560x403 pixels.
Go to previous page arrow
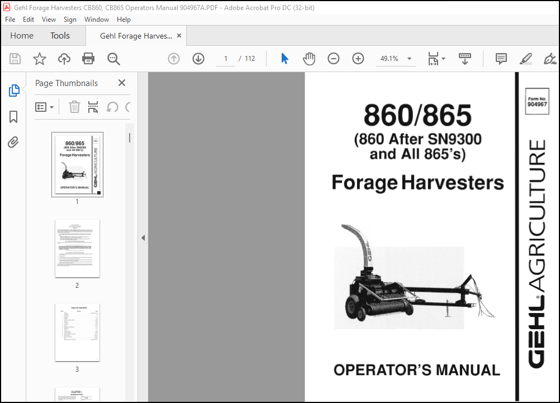click(x=174, y=59)
